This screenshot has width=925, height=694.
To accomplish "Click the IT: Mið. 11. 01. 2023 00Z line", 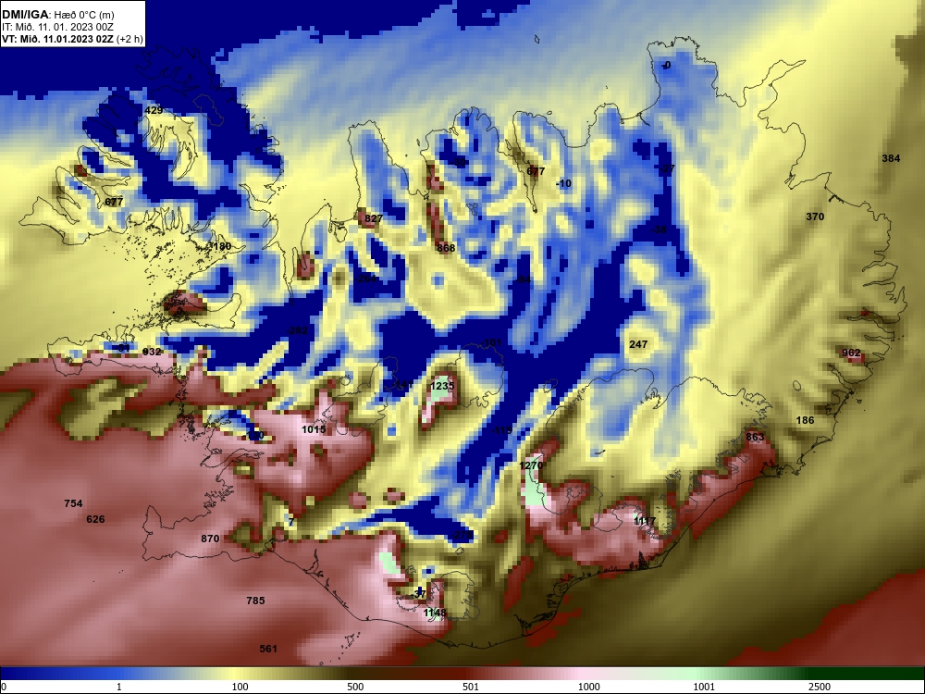I will pos(57,27).
